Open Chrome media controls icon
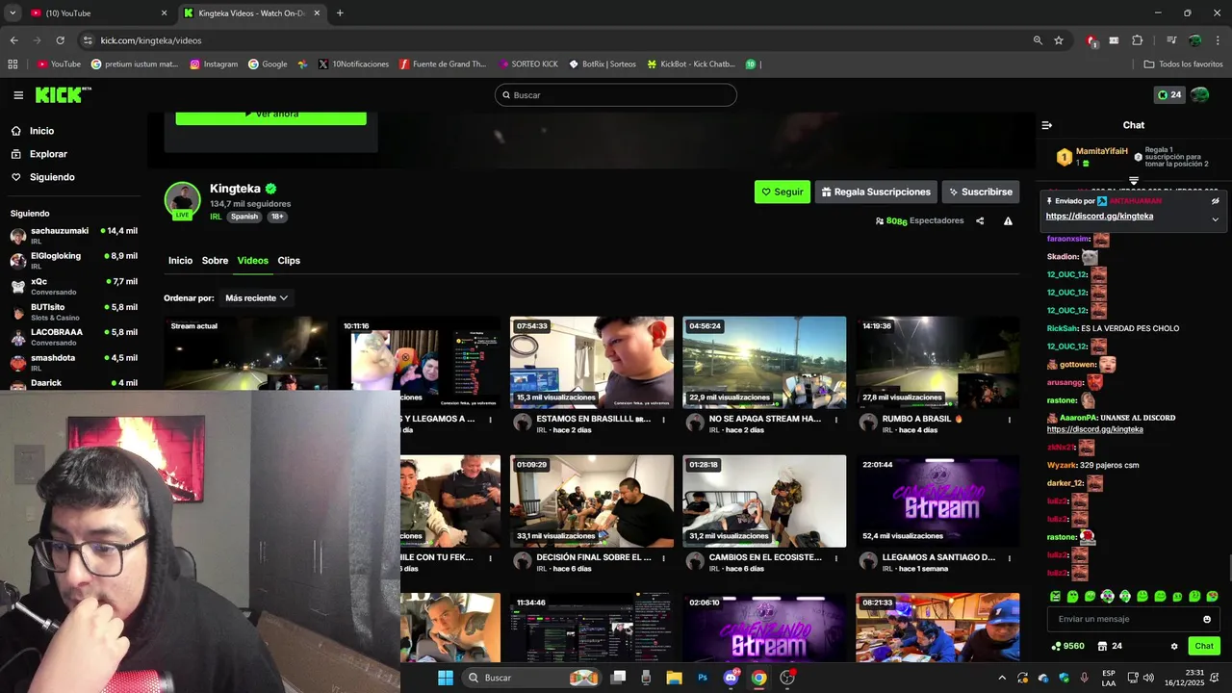 (1171, 40)
